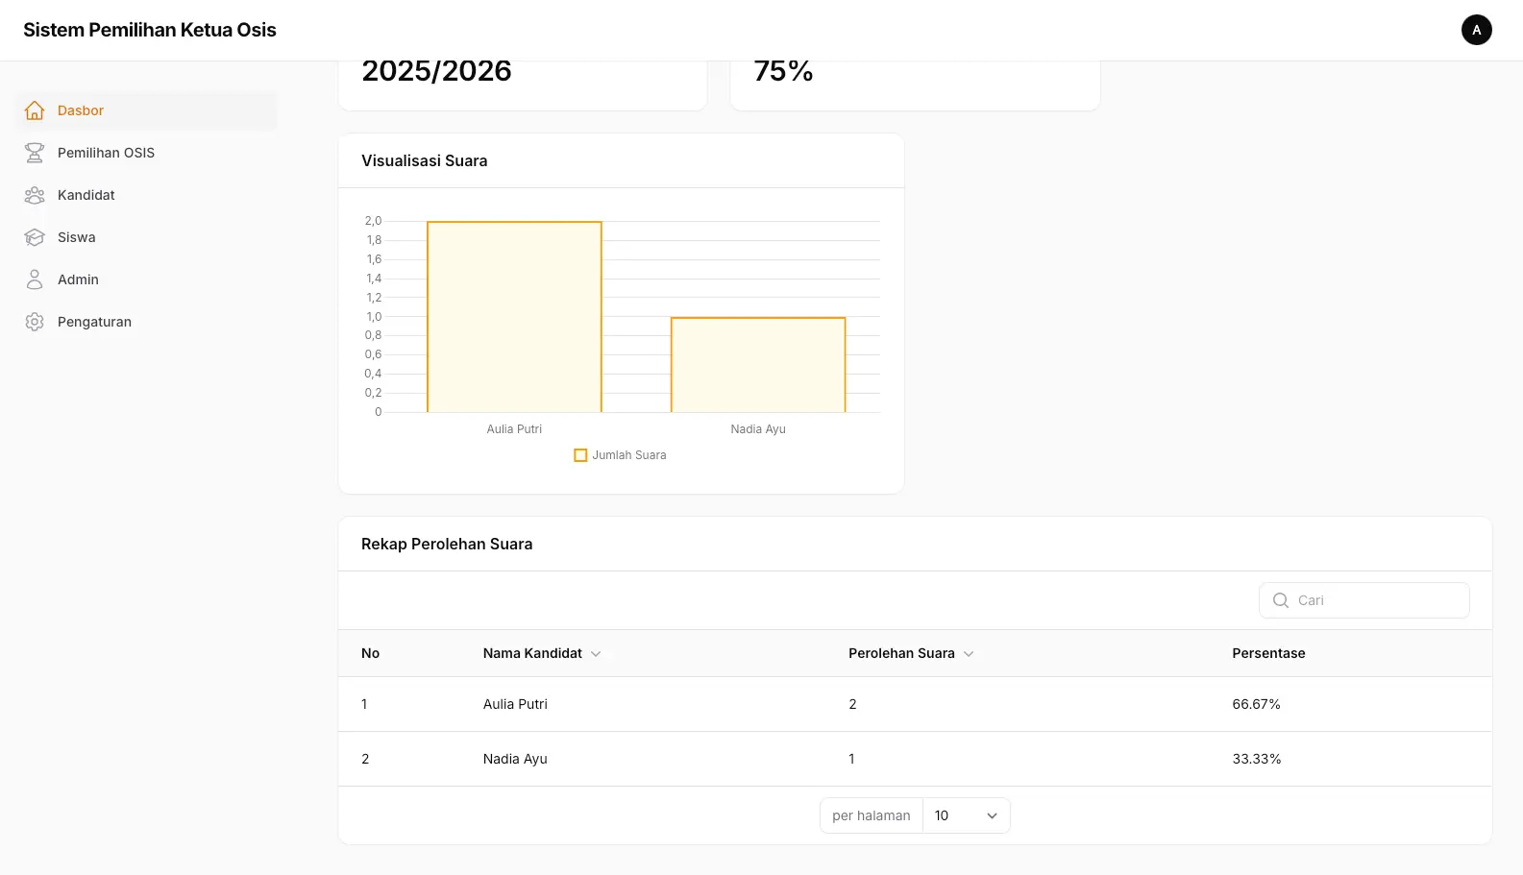Click the Visualisasi Suara heading
Screen dimensions: 1523x875
[425, 160]
